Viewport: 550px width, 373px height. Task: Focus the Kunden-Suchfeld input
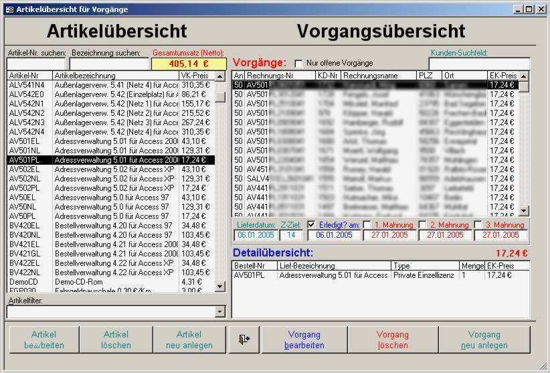(479, 64)
